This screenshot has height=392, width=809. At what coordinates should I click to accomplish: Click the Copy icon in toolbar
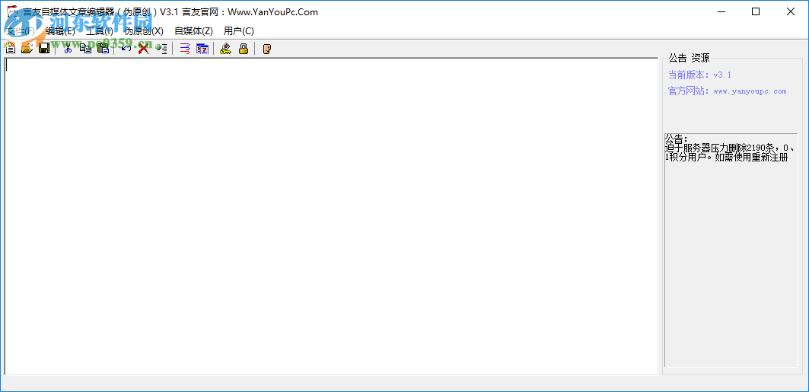coord(85,49)
